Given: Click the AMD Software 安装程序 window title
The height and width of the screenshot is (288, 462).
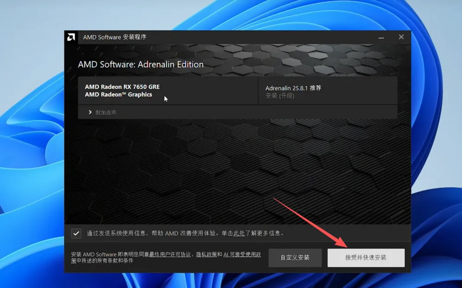Looking at the screenshot, I should (115, 37).
